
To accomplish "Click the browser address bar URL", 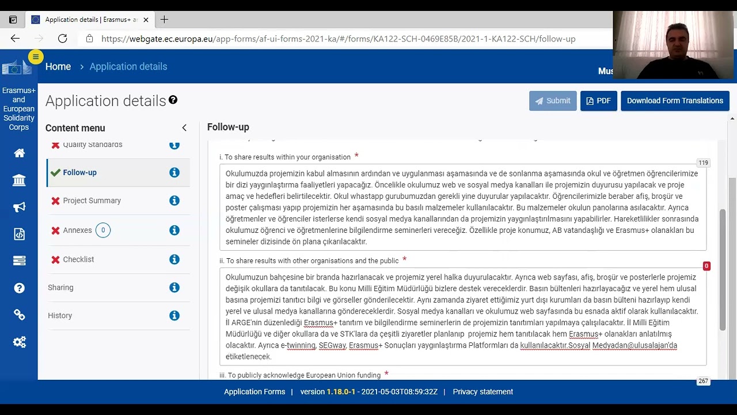I will click(x=339, y=39).
